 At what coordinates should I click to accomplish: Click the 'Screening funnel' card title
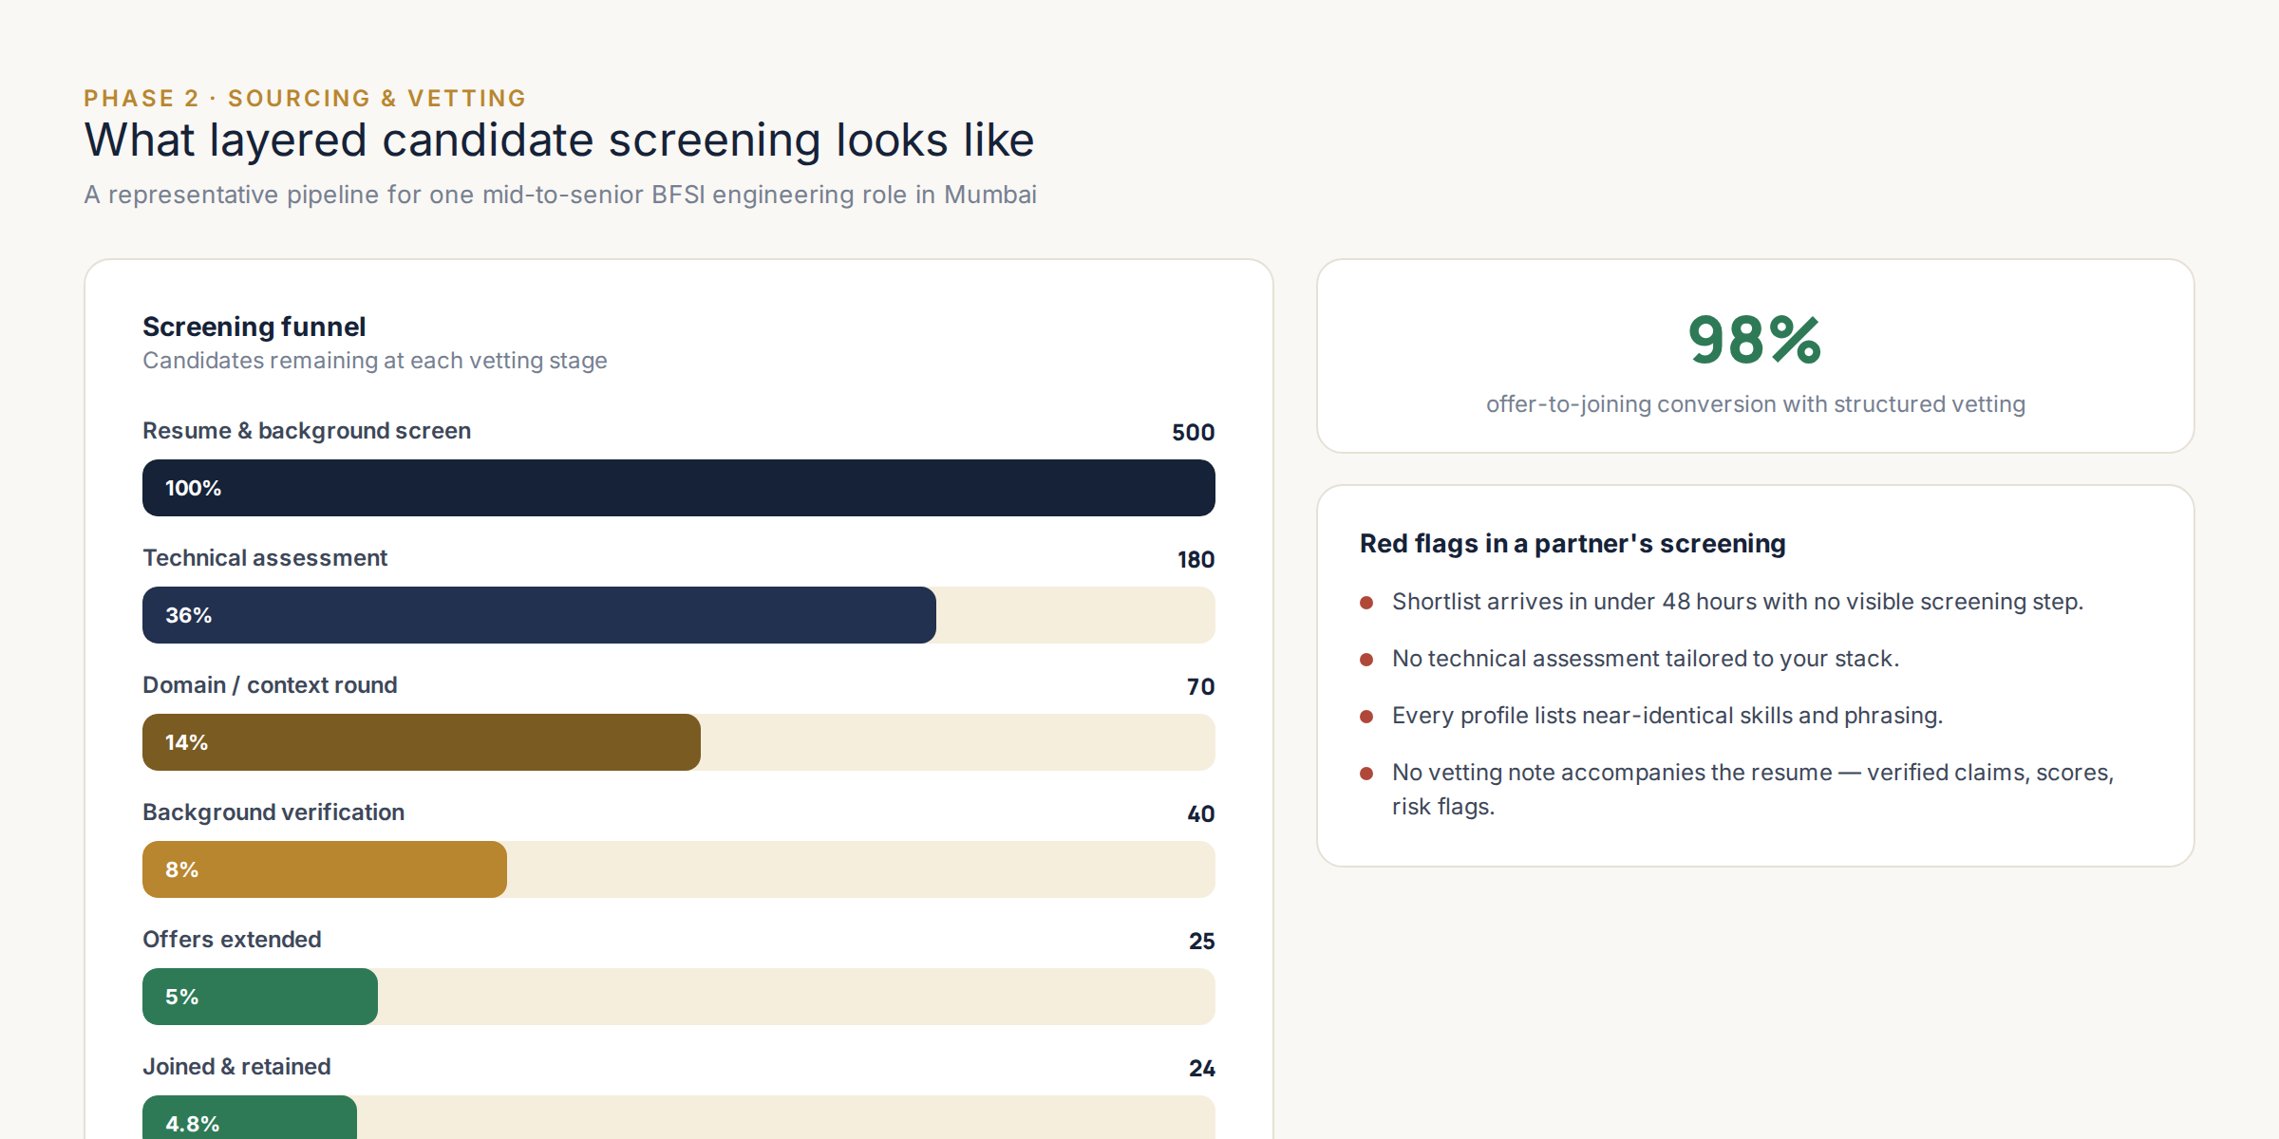pos(254,327)
